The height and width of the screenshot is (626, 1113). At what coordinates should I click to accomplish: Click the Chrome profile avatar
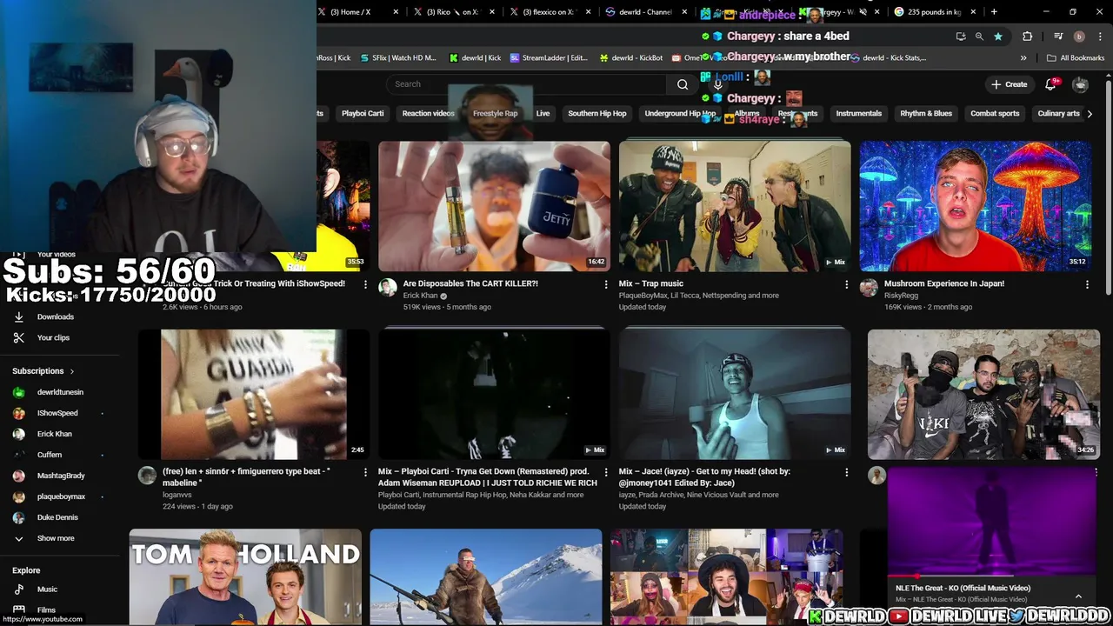click(1079, 37)
